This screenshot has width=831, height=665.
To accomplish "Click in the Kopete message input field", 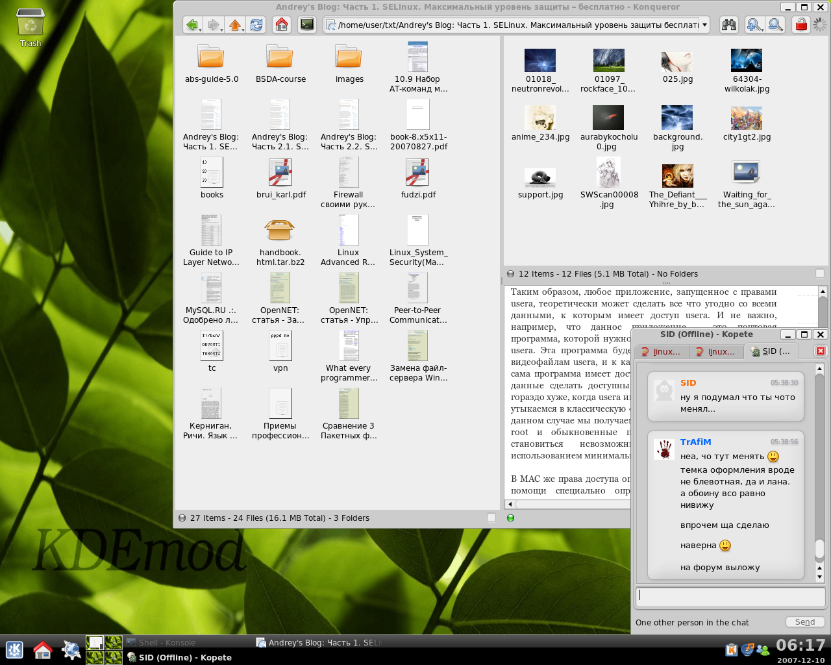I will 730,597.
